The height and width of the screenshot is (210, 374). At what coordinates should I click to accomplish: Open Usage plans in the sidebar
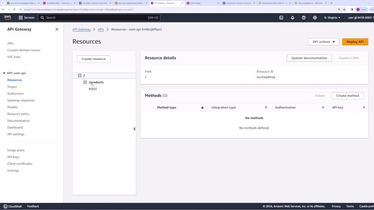tap(16, 150)
